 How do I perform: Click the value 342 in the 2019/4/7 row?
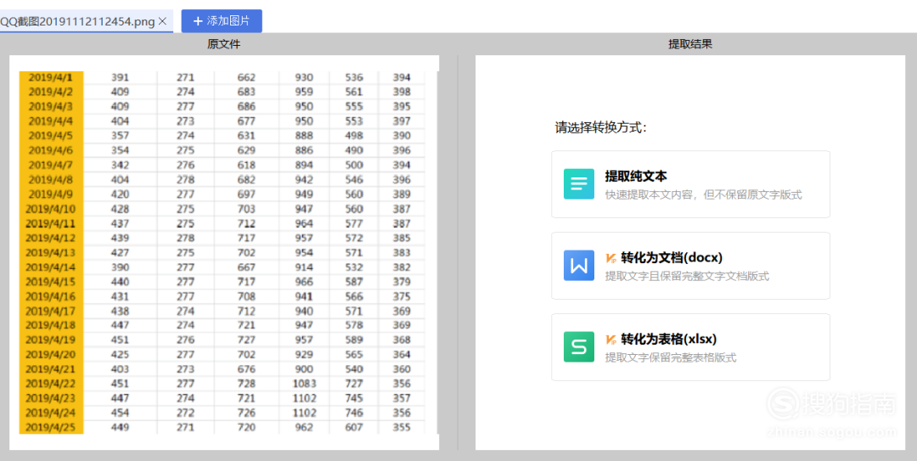pos(120,165)
